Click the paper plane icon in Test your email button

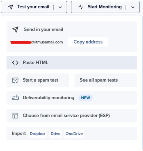click(x=11, y=7)
